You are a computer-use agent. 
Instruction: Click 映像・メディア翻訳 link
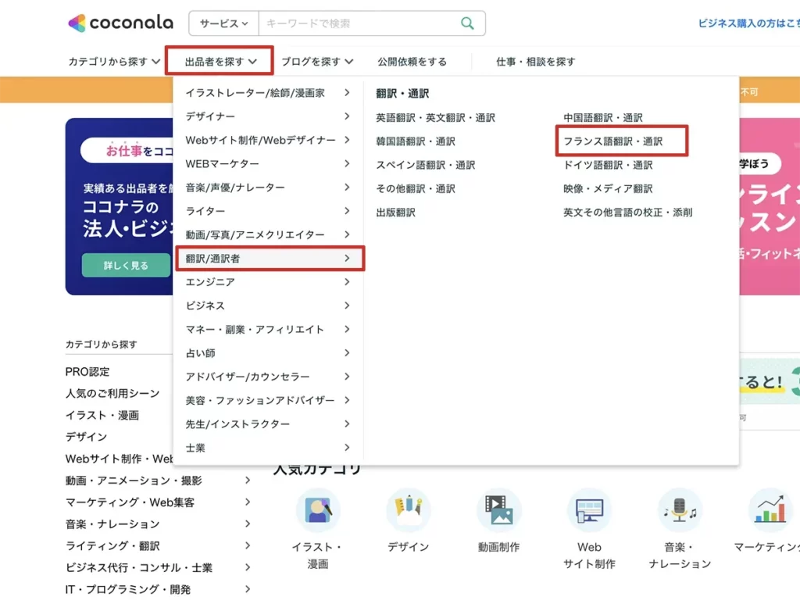click(608, 189)
